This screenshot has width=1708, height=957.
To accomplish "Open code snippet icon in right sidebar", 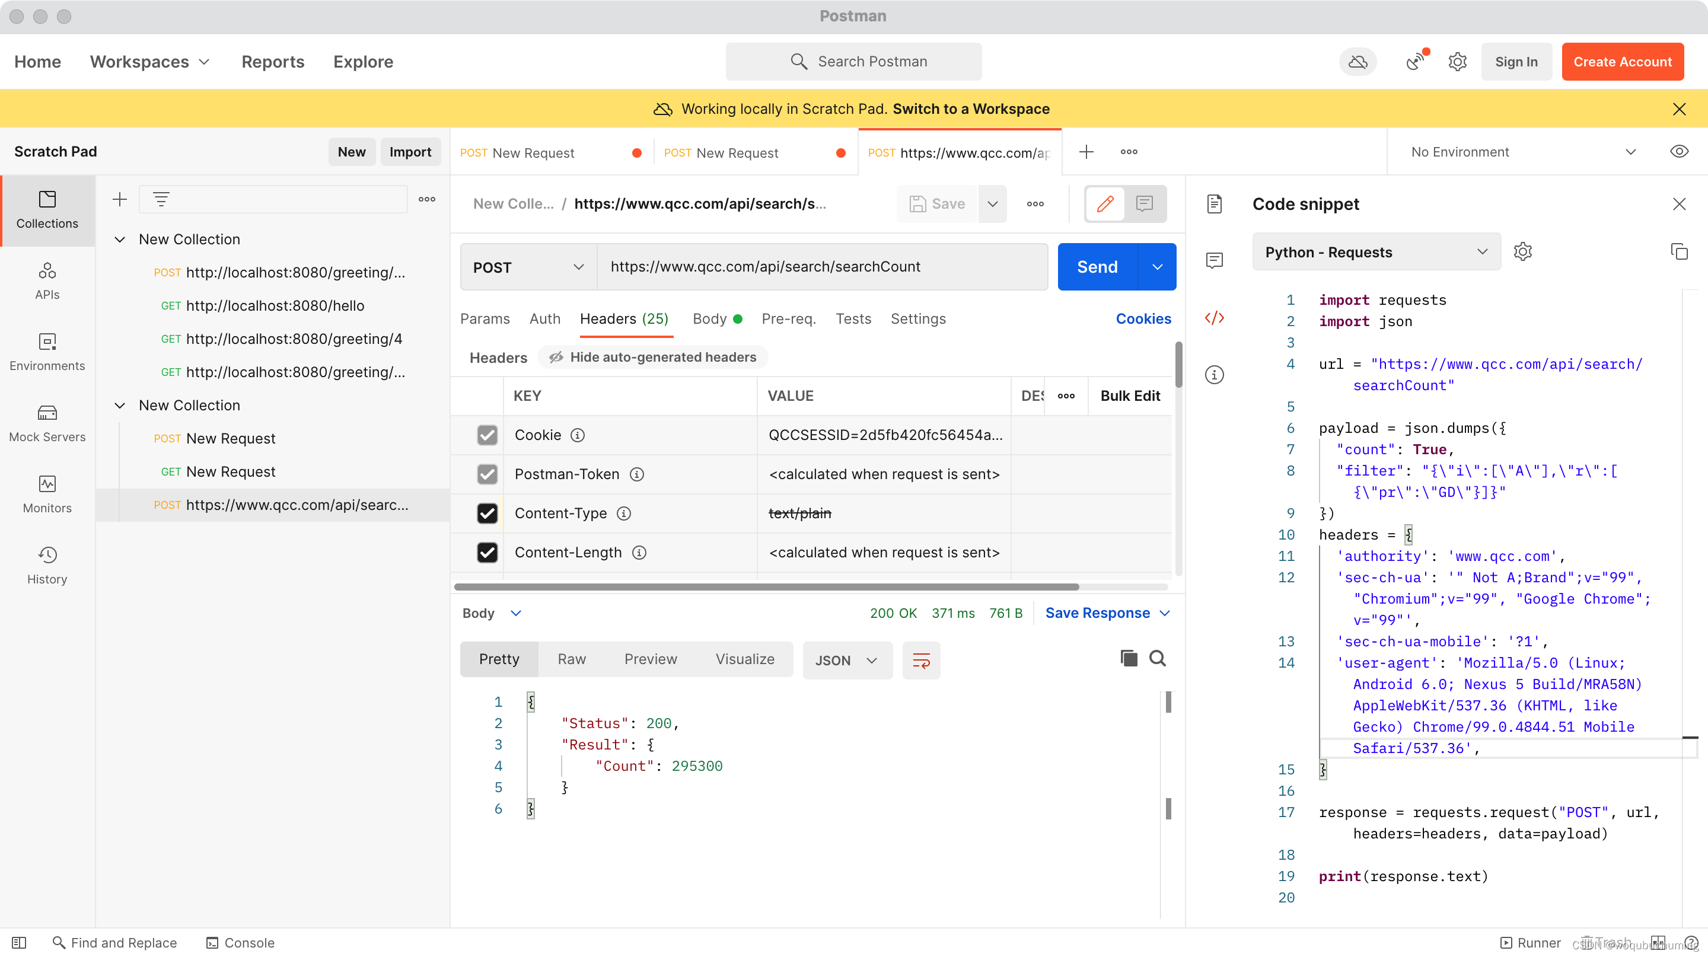I will [x=1215, y=317].
